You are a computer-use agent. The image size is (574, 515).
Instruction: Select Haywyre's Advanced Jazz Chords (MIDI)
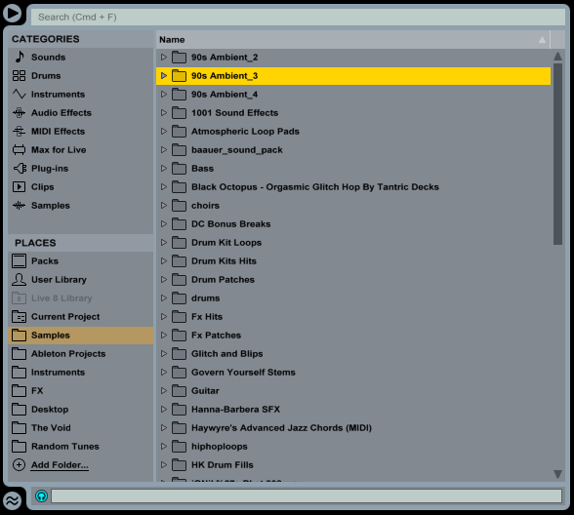pyautogui.click(x=353, y=428)
